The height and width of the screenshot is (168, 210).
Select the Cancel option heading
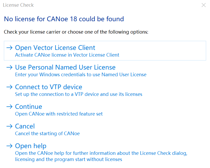coord(25,126)
